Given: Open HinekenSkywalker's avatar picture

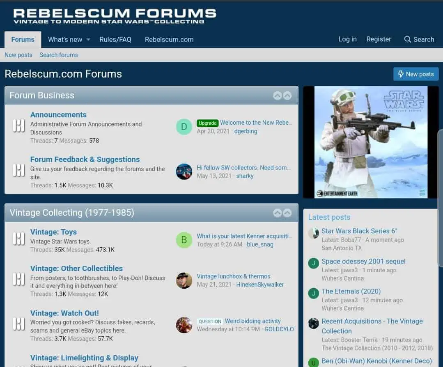Looking at the screenshot, I should (x=184, y=280).
